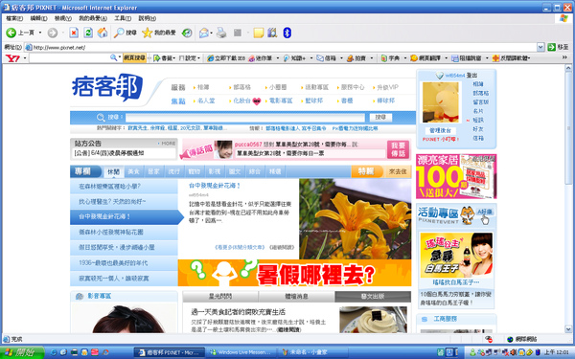Viewport: 575px width, 359px height.
Task: Click the grey Forward arrow icon
Action: point(53,33)
